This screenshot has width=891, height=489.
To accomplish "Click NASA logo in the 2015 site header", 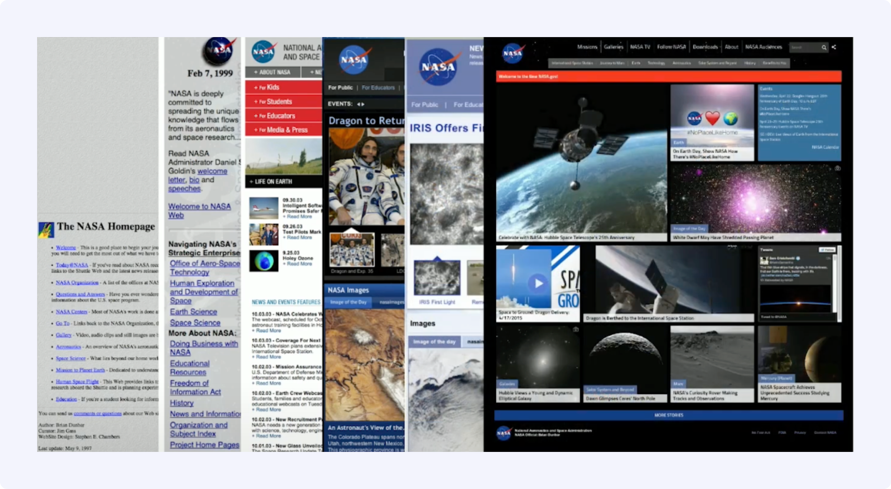I will point(513,53).
